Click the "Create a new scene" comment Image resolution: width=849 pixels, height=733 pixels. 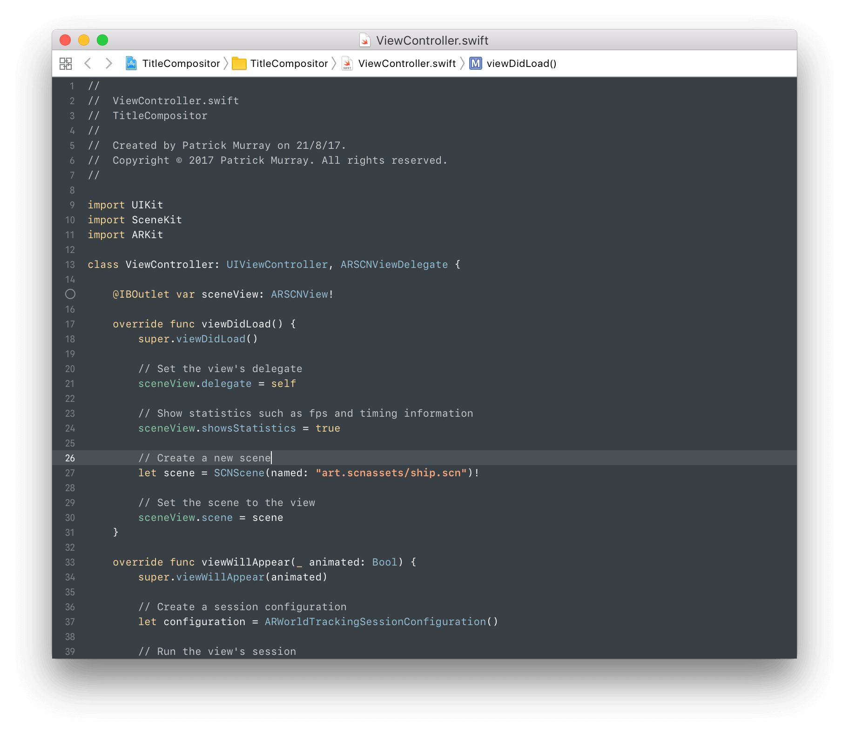(205, 458)
